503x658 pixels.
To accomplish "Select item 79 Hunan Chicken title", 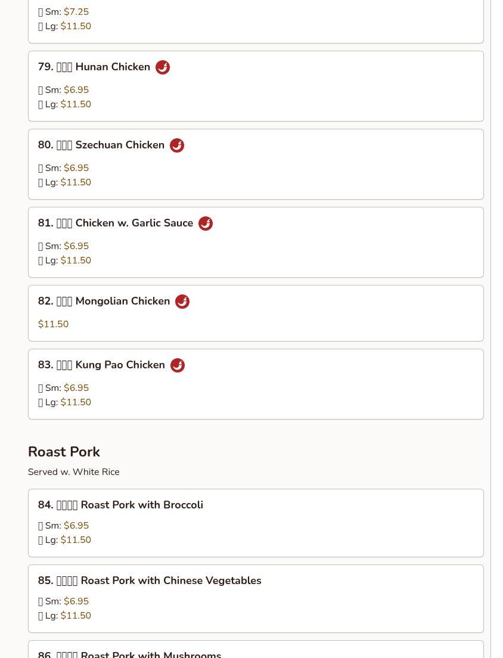I will (94, 67).
